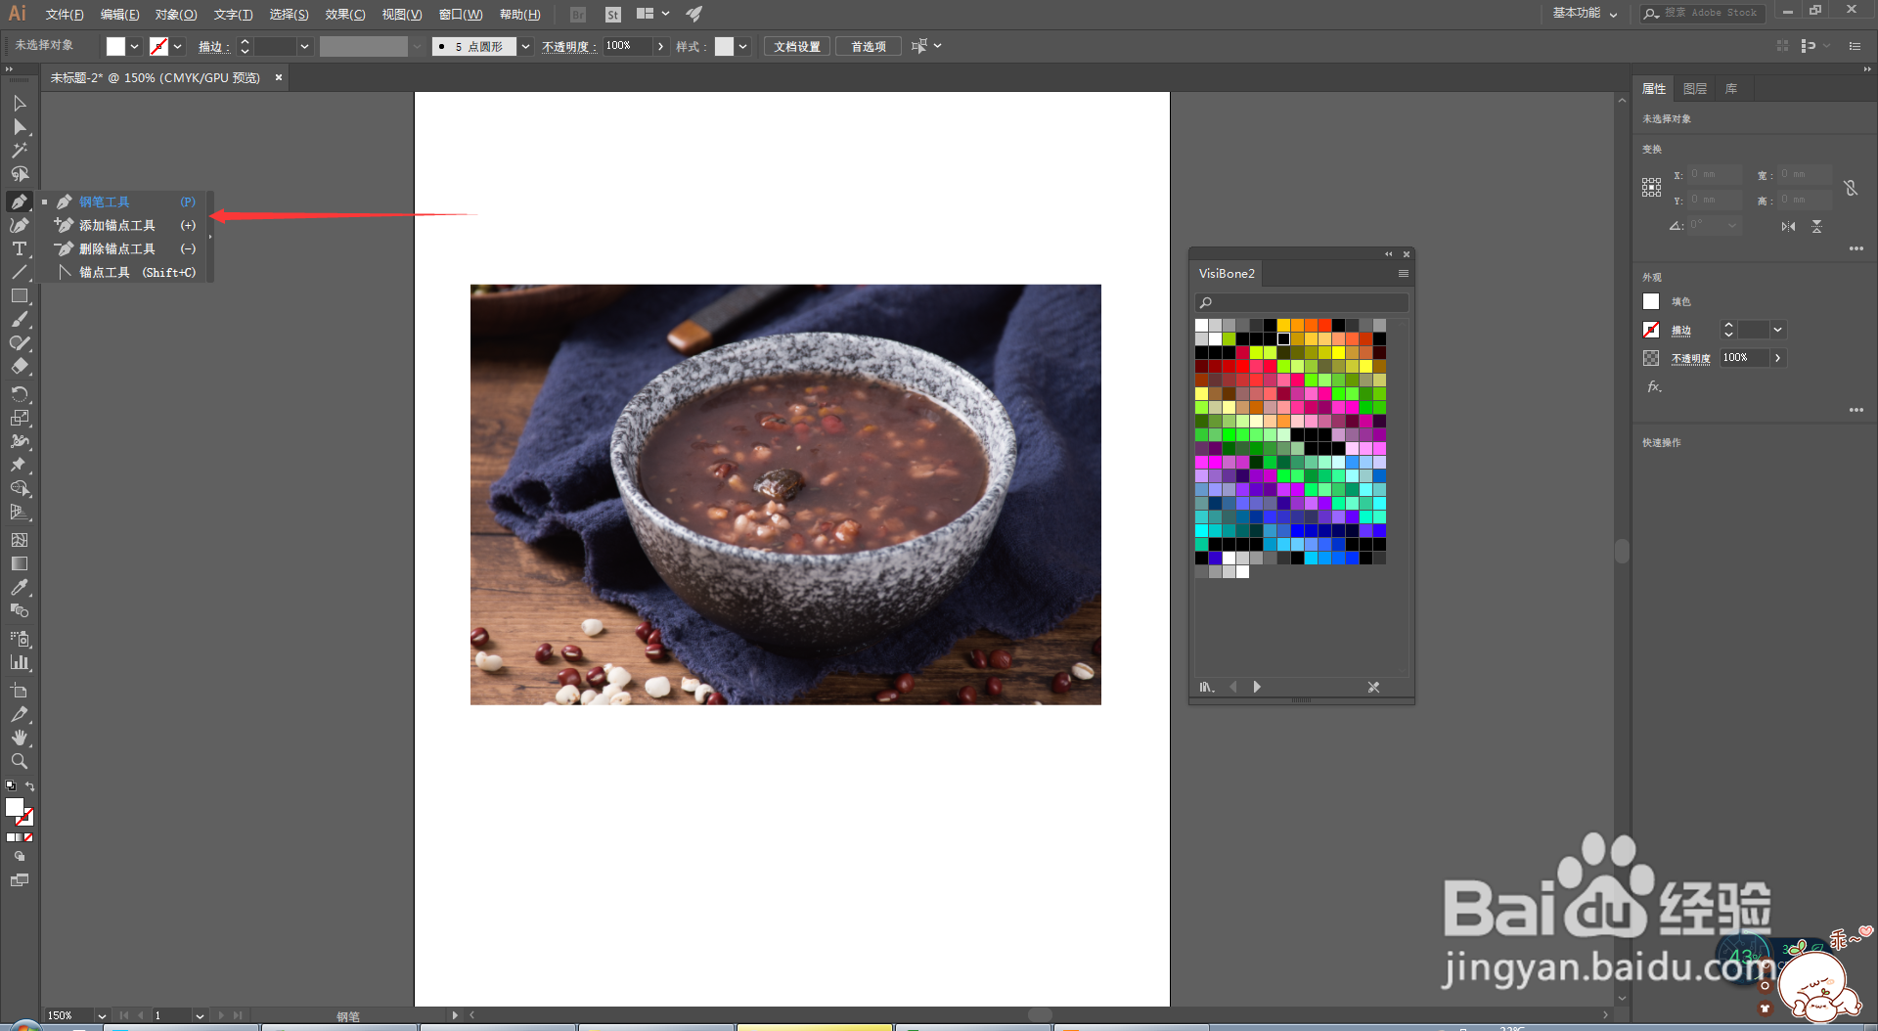Expand the fill color dropdown in control bar
This screenshot has height=1031, width=1878.
[135, 46]
